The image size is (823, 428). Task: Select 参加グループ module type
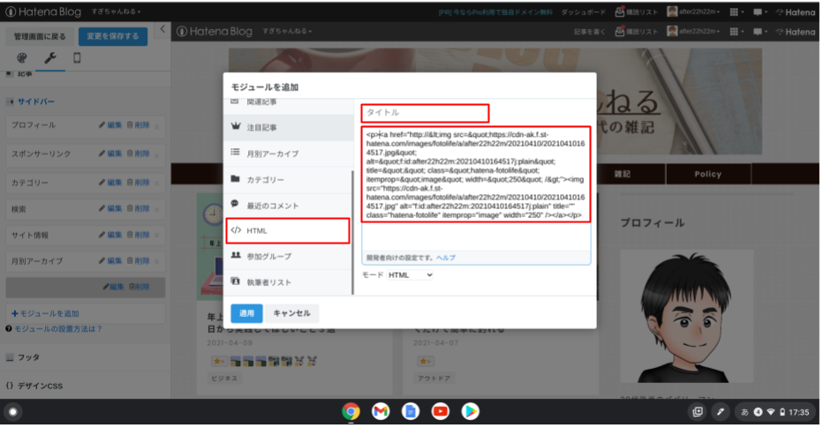(x=289, y=257)
